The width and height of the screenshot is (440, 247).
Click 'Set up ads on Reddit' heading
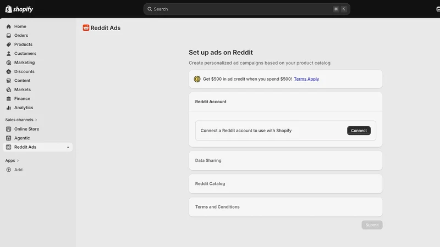[221, 52]
